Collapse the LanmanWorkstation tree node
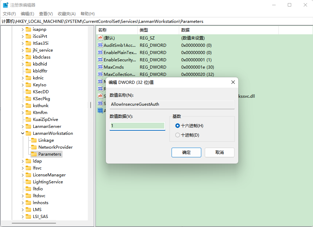Image resolution: width=313 pixels, height=227 pixels. coord(22,133)
